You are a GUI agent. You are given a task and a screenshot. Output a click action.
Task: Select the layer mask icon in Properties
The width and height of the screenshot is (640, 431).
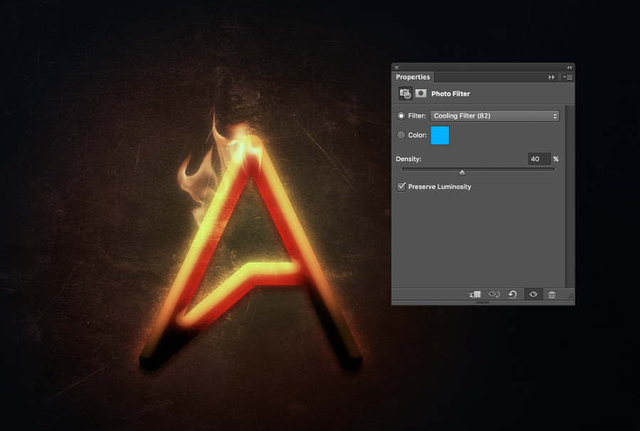421,93
